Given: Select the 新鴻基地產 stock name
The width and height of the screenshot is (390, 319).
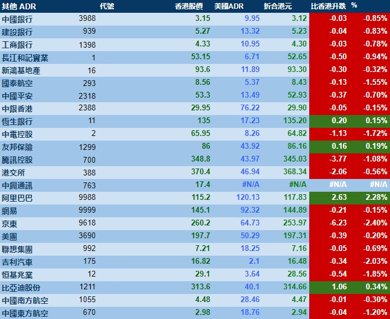Looking at the screenshot, I should point(21,70).
